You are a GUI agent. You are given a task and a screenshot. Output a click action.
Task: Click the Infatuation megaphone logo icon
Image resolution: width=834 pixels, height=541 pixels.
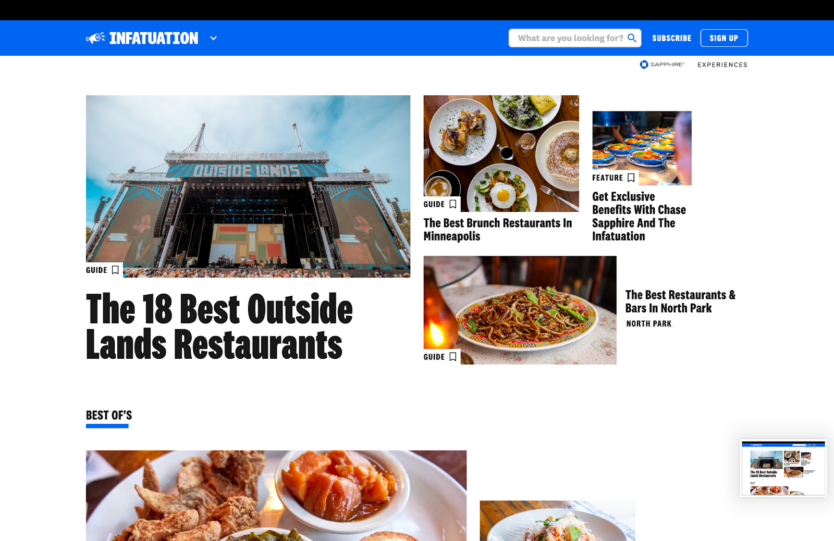tap(95, 38)
